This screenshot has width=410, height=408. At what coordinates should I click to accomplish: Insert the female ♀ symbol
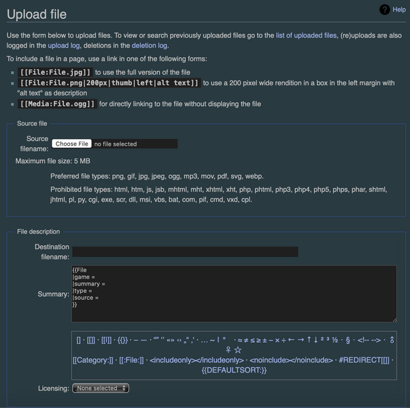[x=228, y=349]
